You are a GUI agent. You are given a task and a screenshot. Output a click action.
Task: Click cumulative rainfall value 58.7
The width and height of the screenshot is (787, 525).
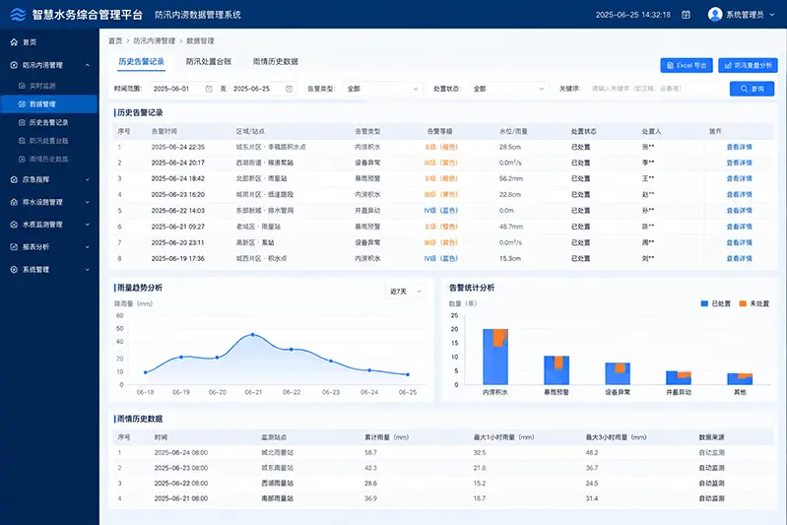pos(370,453)
